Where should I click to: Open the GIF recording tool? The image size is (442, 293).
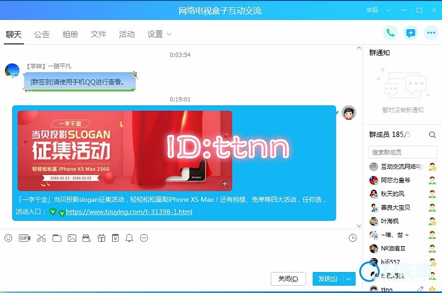coord(24,238)
